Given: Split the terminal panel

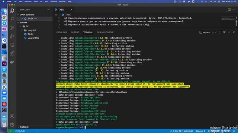Looking at the screenshot, I should 220,32.
